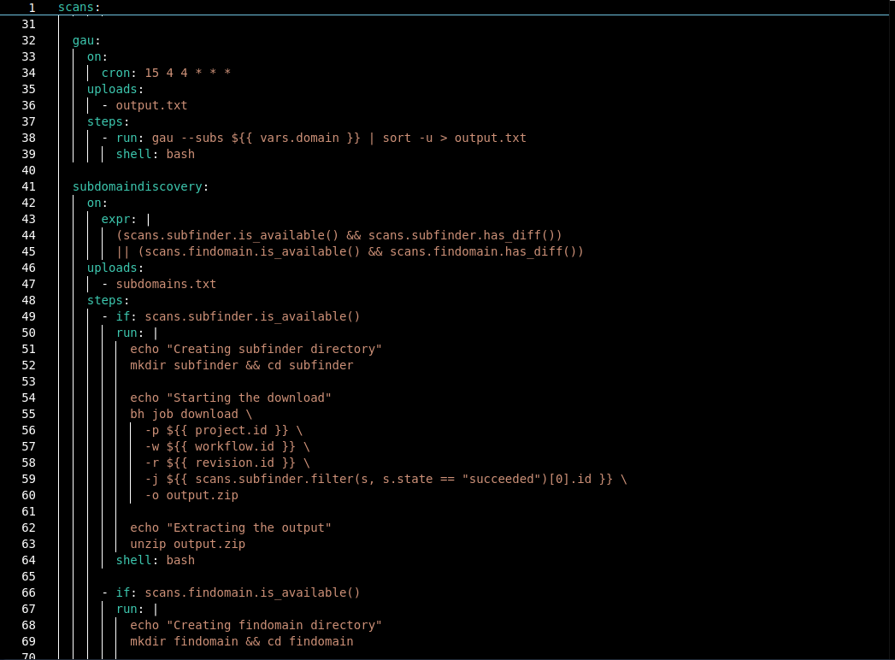Click 'mkdir findomain && cd findomain' line

click(242, 642)
